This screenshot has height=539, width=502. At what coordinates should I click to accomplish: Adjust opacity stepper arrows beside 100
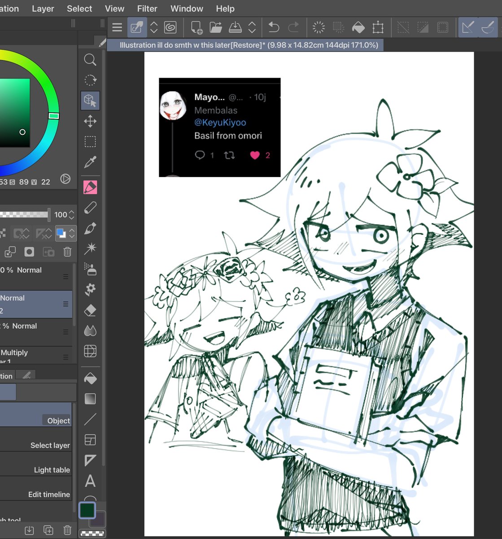pyautogui.click(x=72, y=215)
